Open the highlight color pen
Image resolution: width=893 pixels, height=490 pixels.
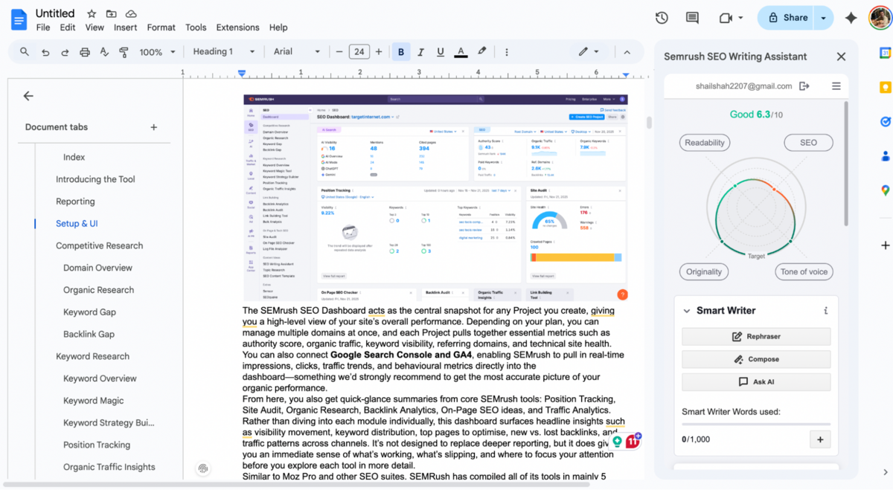click(x=481, y=52)
